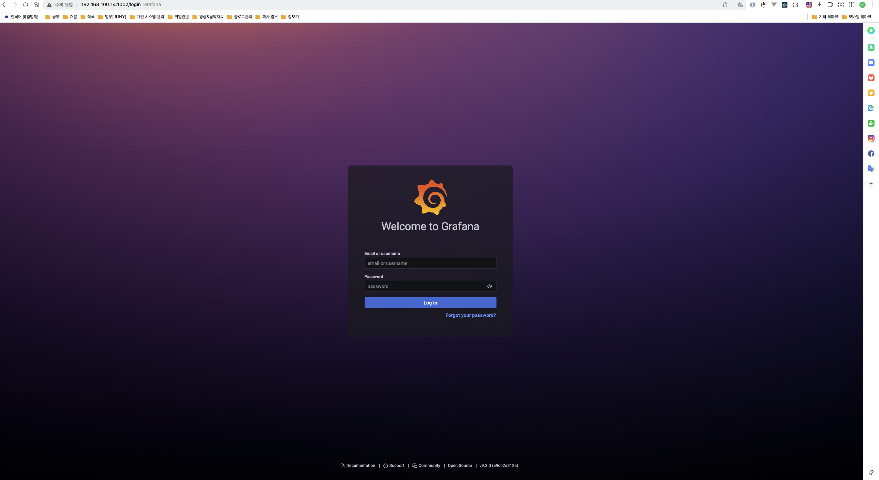Click the Grafana logo
Screen dimensions: 879x480
(x=430, y=197)
